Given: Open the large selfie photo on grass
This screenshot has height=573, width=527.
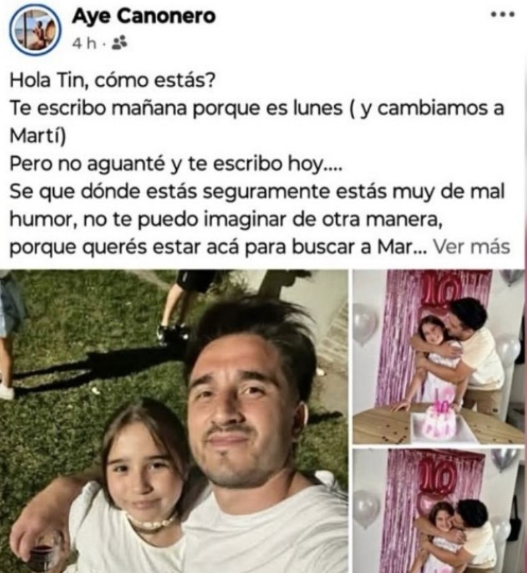Looking at the screenshot, I should coord(173,421).
